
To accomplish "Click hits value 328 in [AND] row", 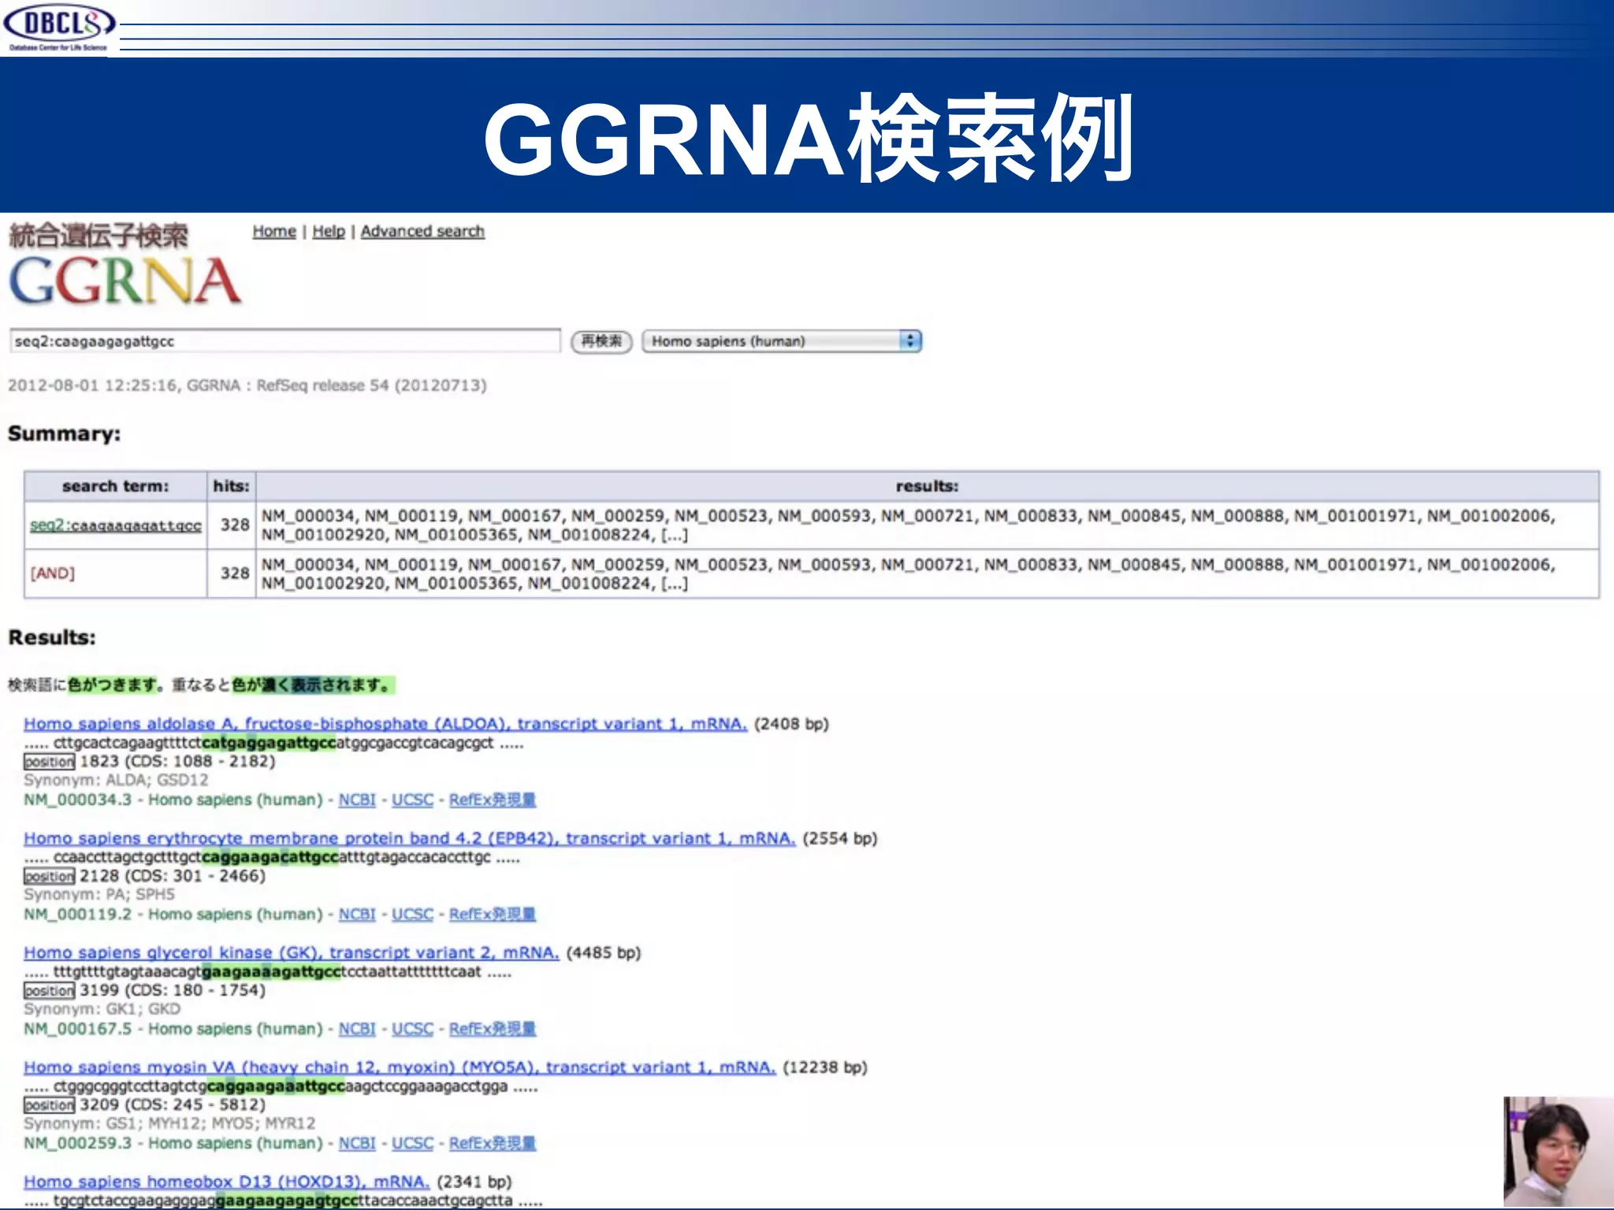I will pyautogui.click(x=235, y=573).
